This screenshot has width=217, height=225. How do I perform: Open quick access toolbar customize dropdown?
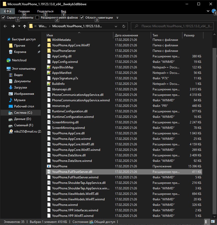117,18
